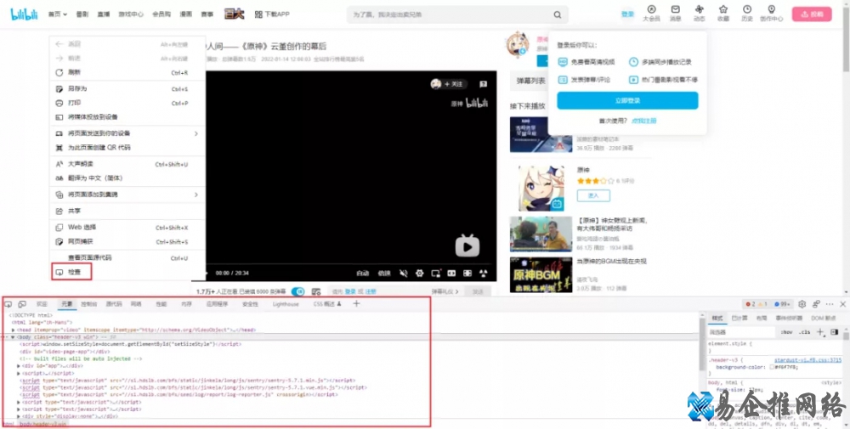This screenshot has width=850, height=429.
Task: Toggle the .cls class editor button
Action: (x=804, y=332)
